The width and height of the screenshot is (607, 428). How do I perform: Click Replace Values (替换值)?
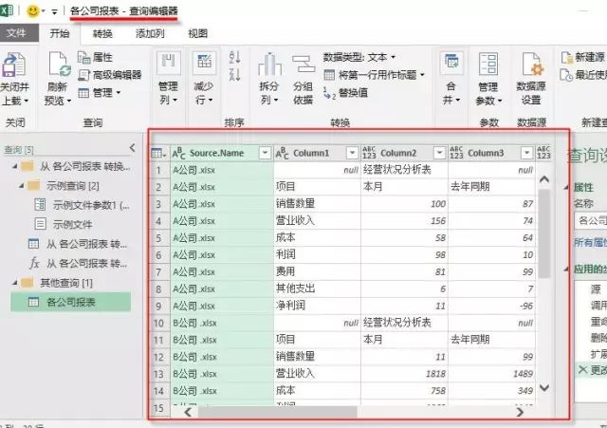pyautogui.click(x=345, y=93)
